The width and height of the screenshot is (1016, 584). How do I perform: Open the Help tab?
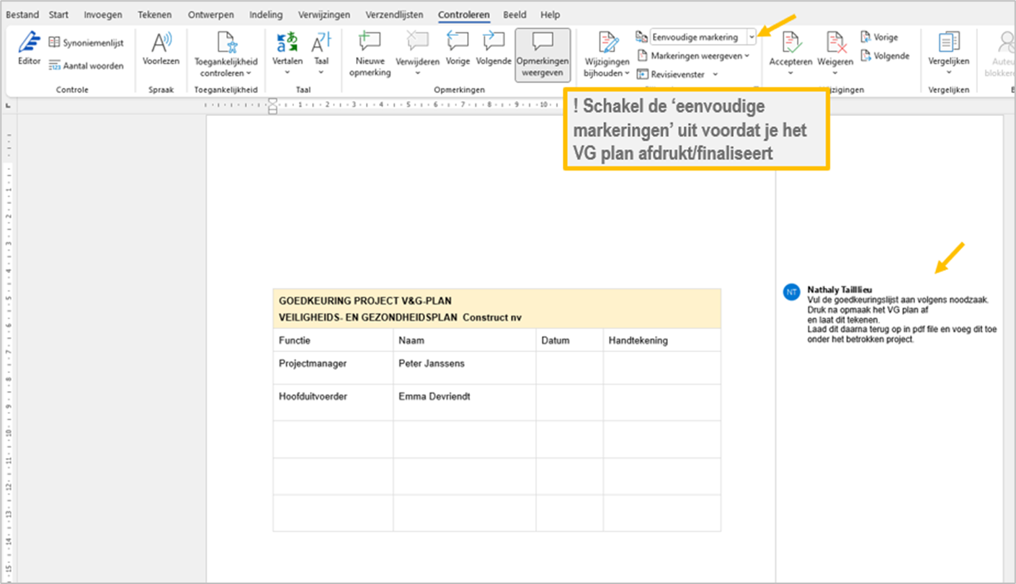click(550, 14)
